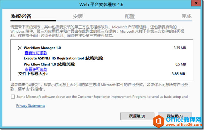Click the X remove icon beside Workflow Manager 1.0
This screenshot has height=130, width=204.
[20, 48]
